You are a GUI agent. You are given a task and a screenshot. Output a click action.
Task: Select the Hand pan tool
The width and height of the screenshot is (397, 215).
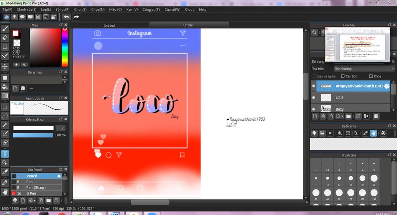[5, 192]
